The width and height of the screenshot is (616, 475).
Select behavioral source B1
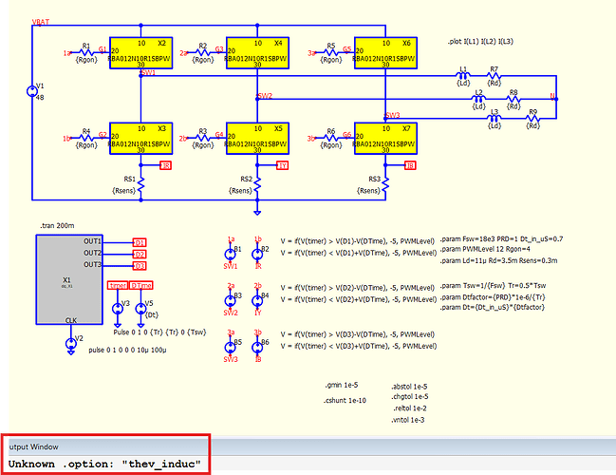pyautogui.click(x=231, y=254)
